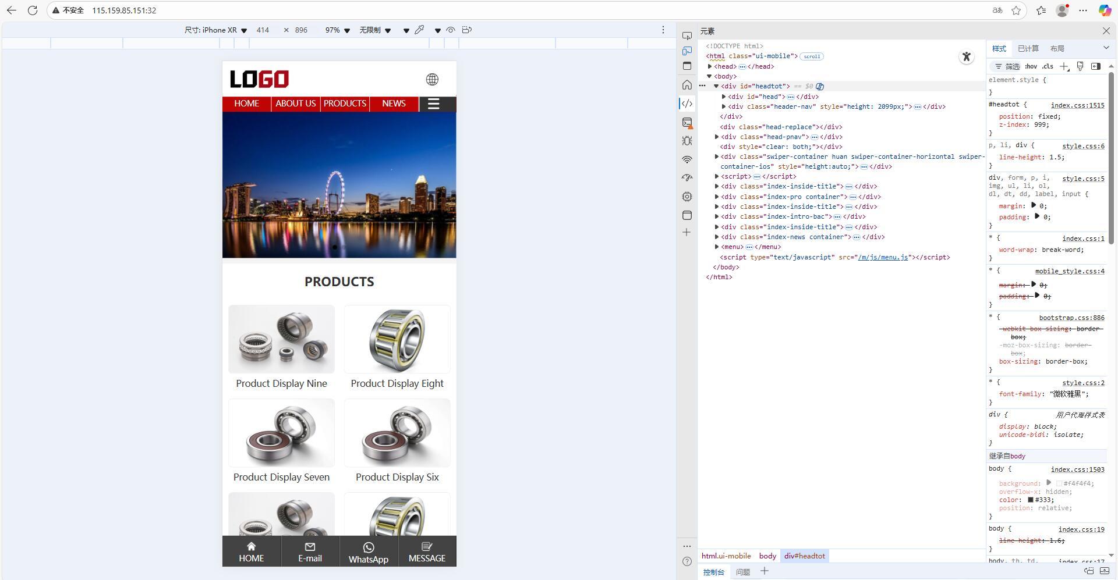Screen dimensions: 1118x580
Task: Click the eyedropper icon in device toolbar
Action: point(419,30)
